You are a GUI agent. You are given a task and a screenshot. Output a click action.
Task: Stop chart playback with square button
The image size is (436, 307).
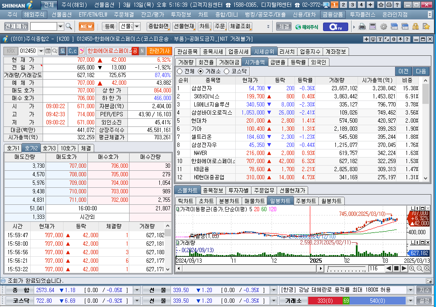coord(396,268)
